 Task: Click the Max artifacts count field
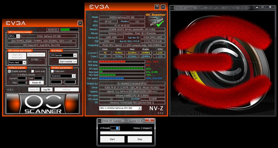[x=22, y=83]
